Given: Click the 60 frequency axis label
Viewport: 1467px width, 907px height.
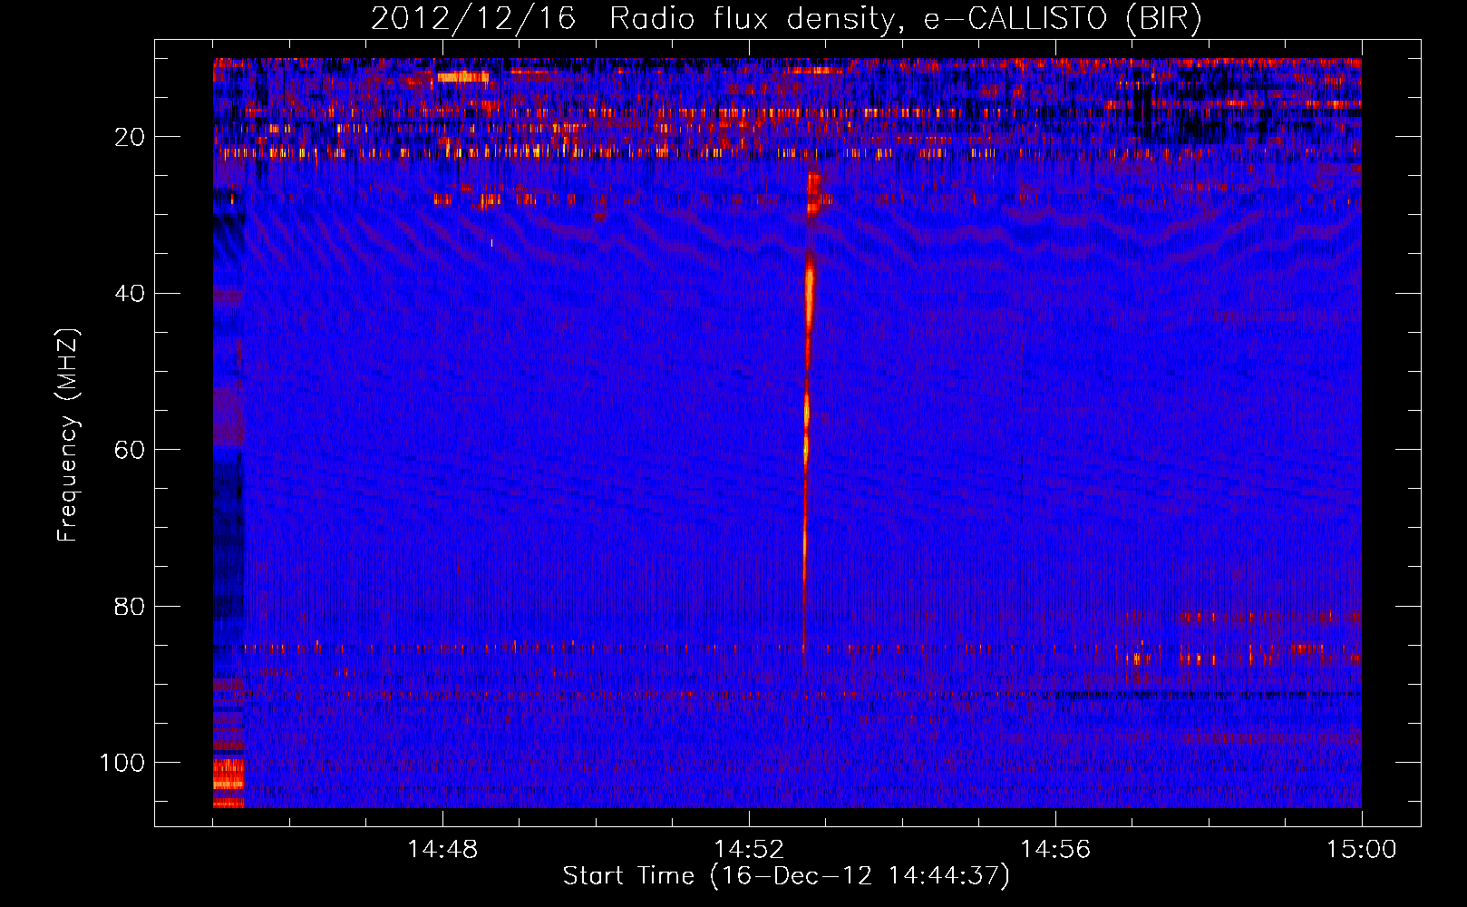Looking at the screenshot, I should (130, 450).
